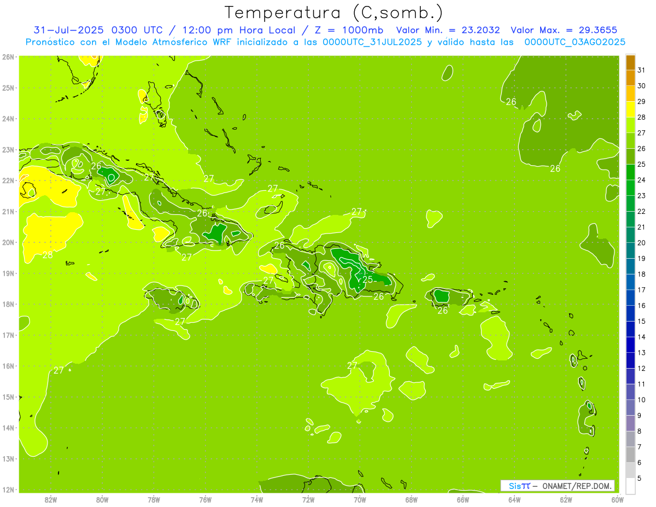Image resolution: width=656 pixels, height=507 pixels.
Task: Click the bright yellow band in color legend
Action: point(630,109)
